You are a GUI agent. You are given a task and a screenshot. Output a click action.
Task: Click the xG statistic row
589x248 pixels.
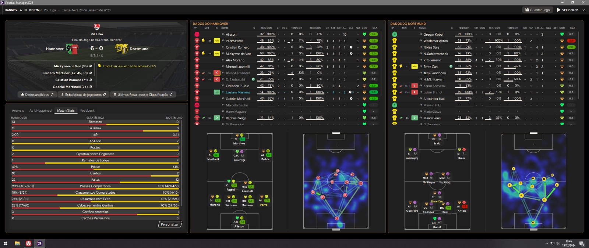95,135
